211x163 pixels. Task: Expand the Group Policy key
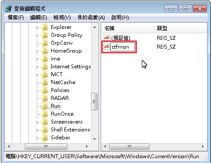[37, 35]
